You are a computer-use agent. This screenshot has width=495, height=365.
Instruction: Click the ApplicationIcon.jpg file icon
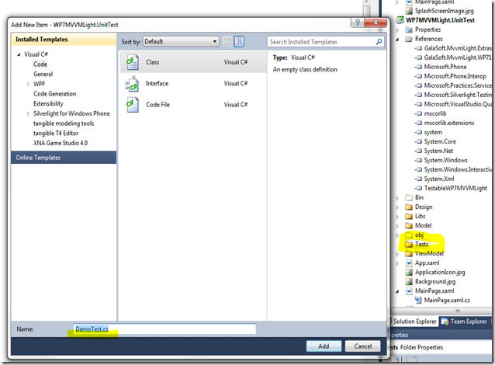[409, 272]
